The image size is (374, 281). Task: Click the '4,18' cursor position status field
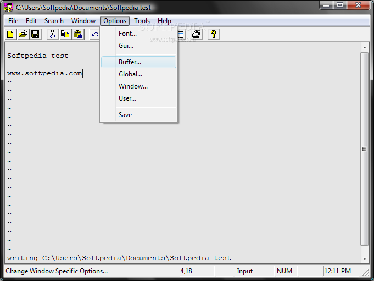197,271
